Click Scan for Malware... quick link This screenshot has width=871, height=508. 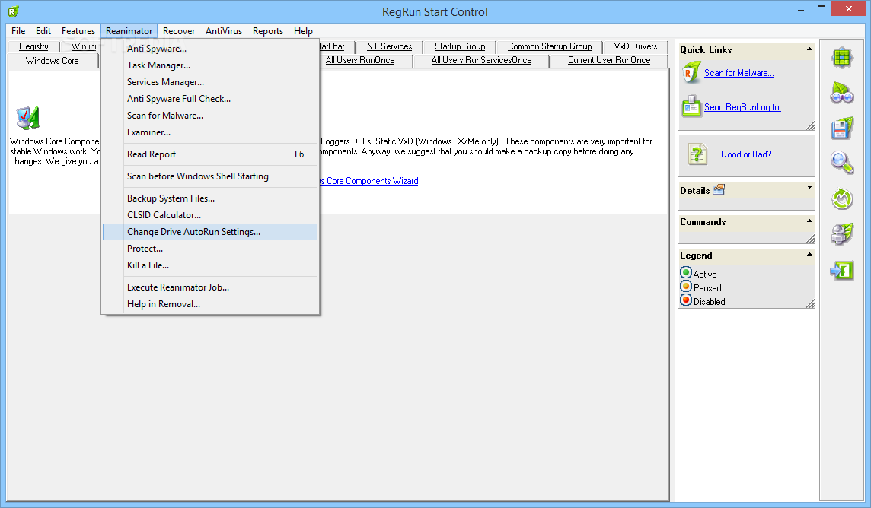tap(739, 73)
